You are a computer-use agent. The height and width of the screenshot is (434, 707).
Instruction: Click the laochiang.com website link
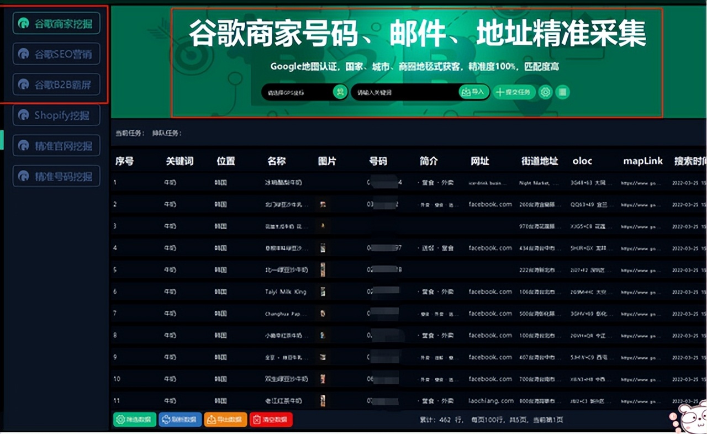(x=491, y=401)
